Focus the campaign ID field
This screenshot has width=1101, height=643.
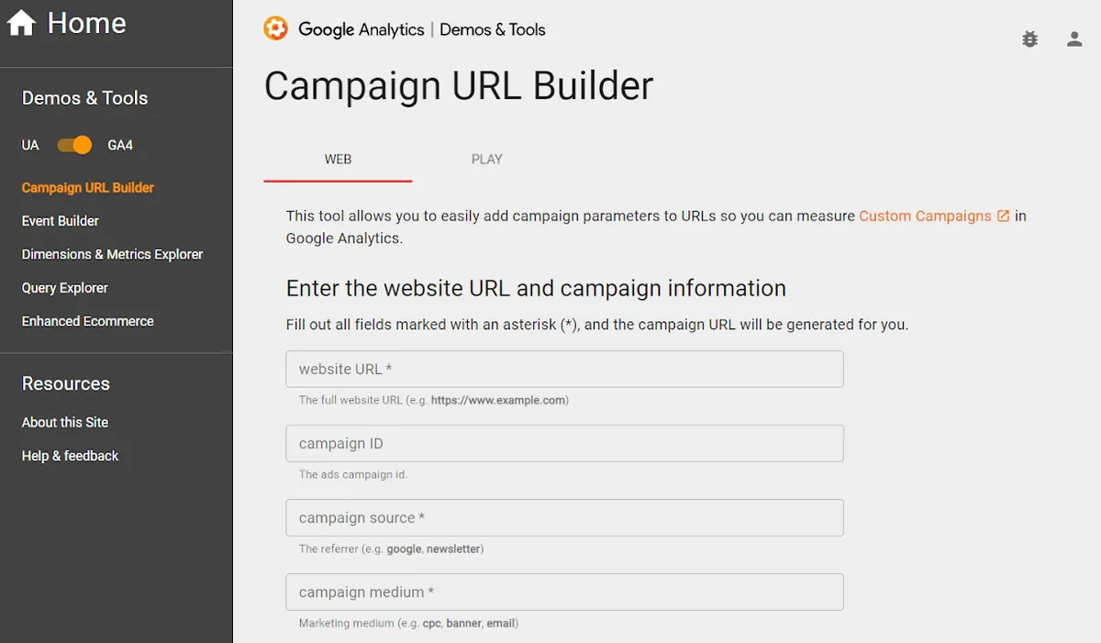(564, 443)
